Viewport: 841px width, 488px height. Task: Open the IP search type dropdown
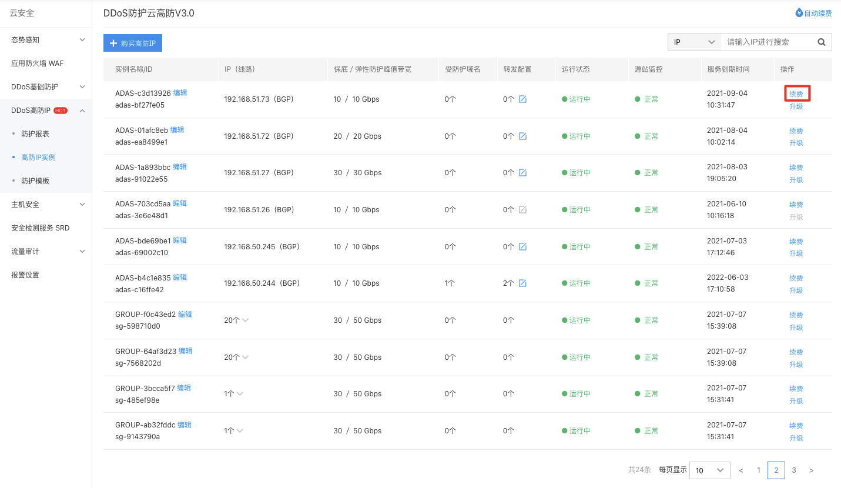(694, 42)
